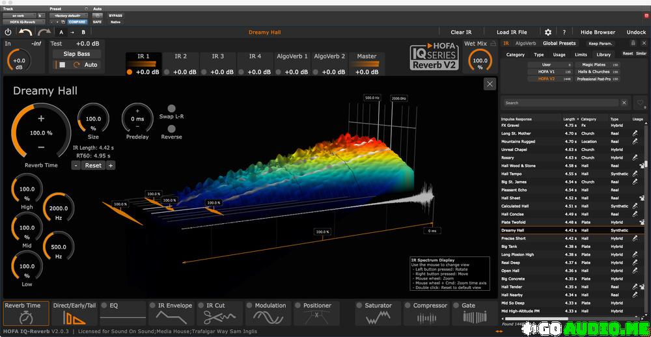This screenshot has width=651, height=337.
Task: Toggle the Saturator module on
Action: click(359, 306)
